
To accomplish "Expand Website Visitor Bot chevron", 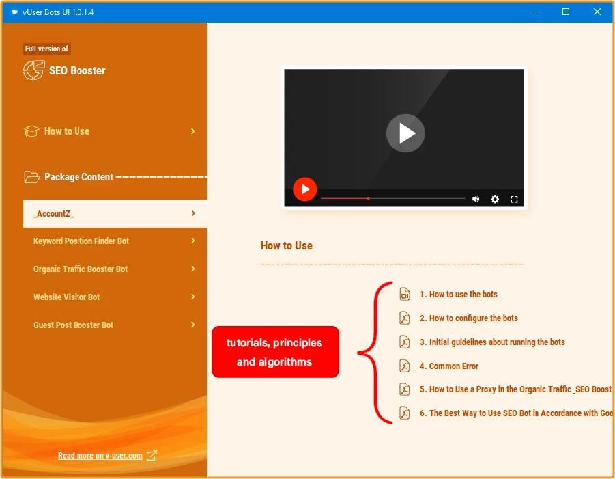I will [x=192, y=297].
